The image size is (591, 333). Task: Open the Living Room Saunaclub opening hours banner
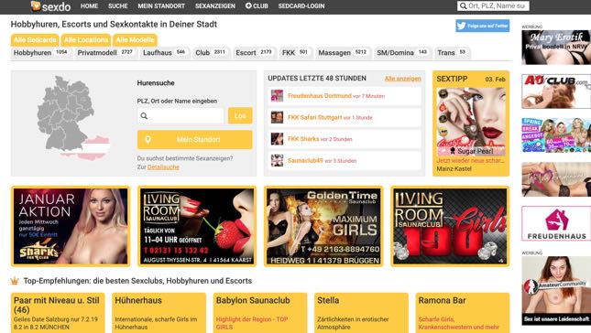coord(197,226)
